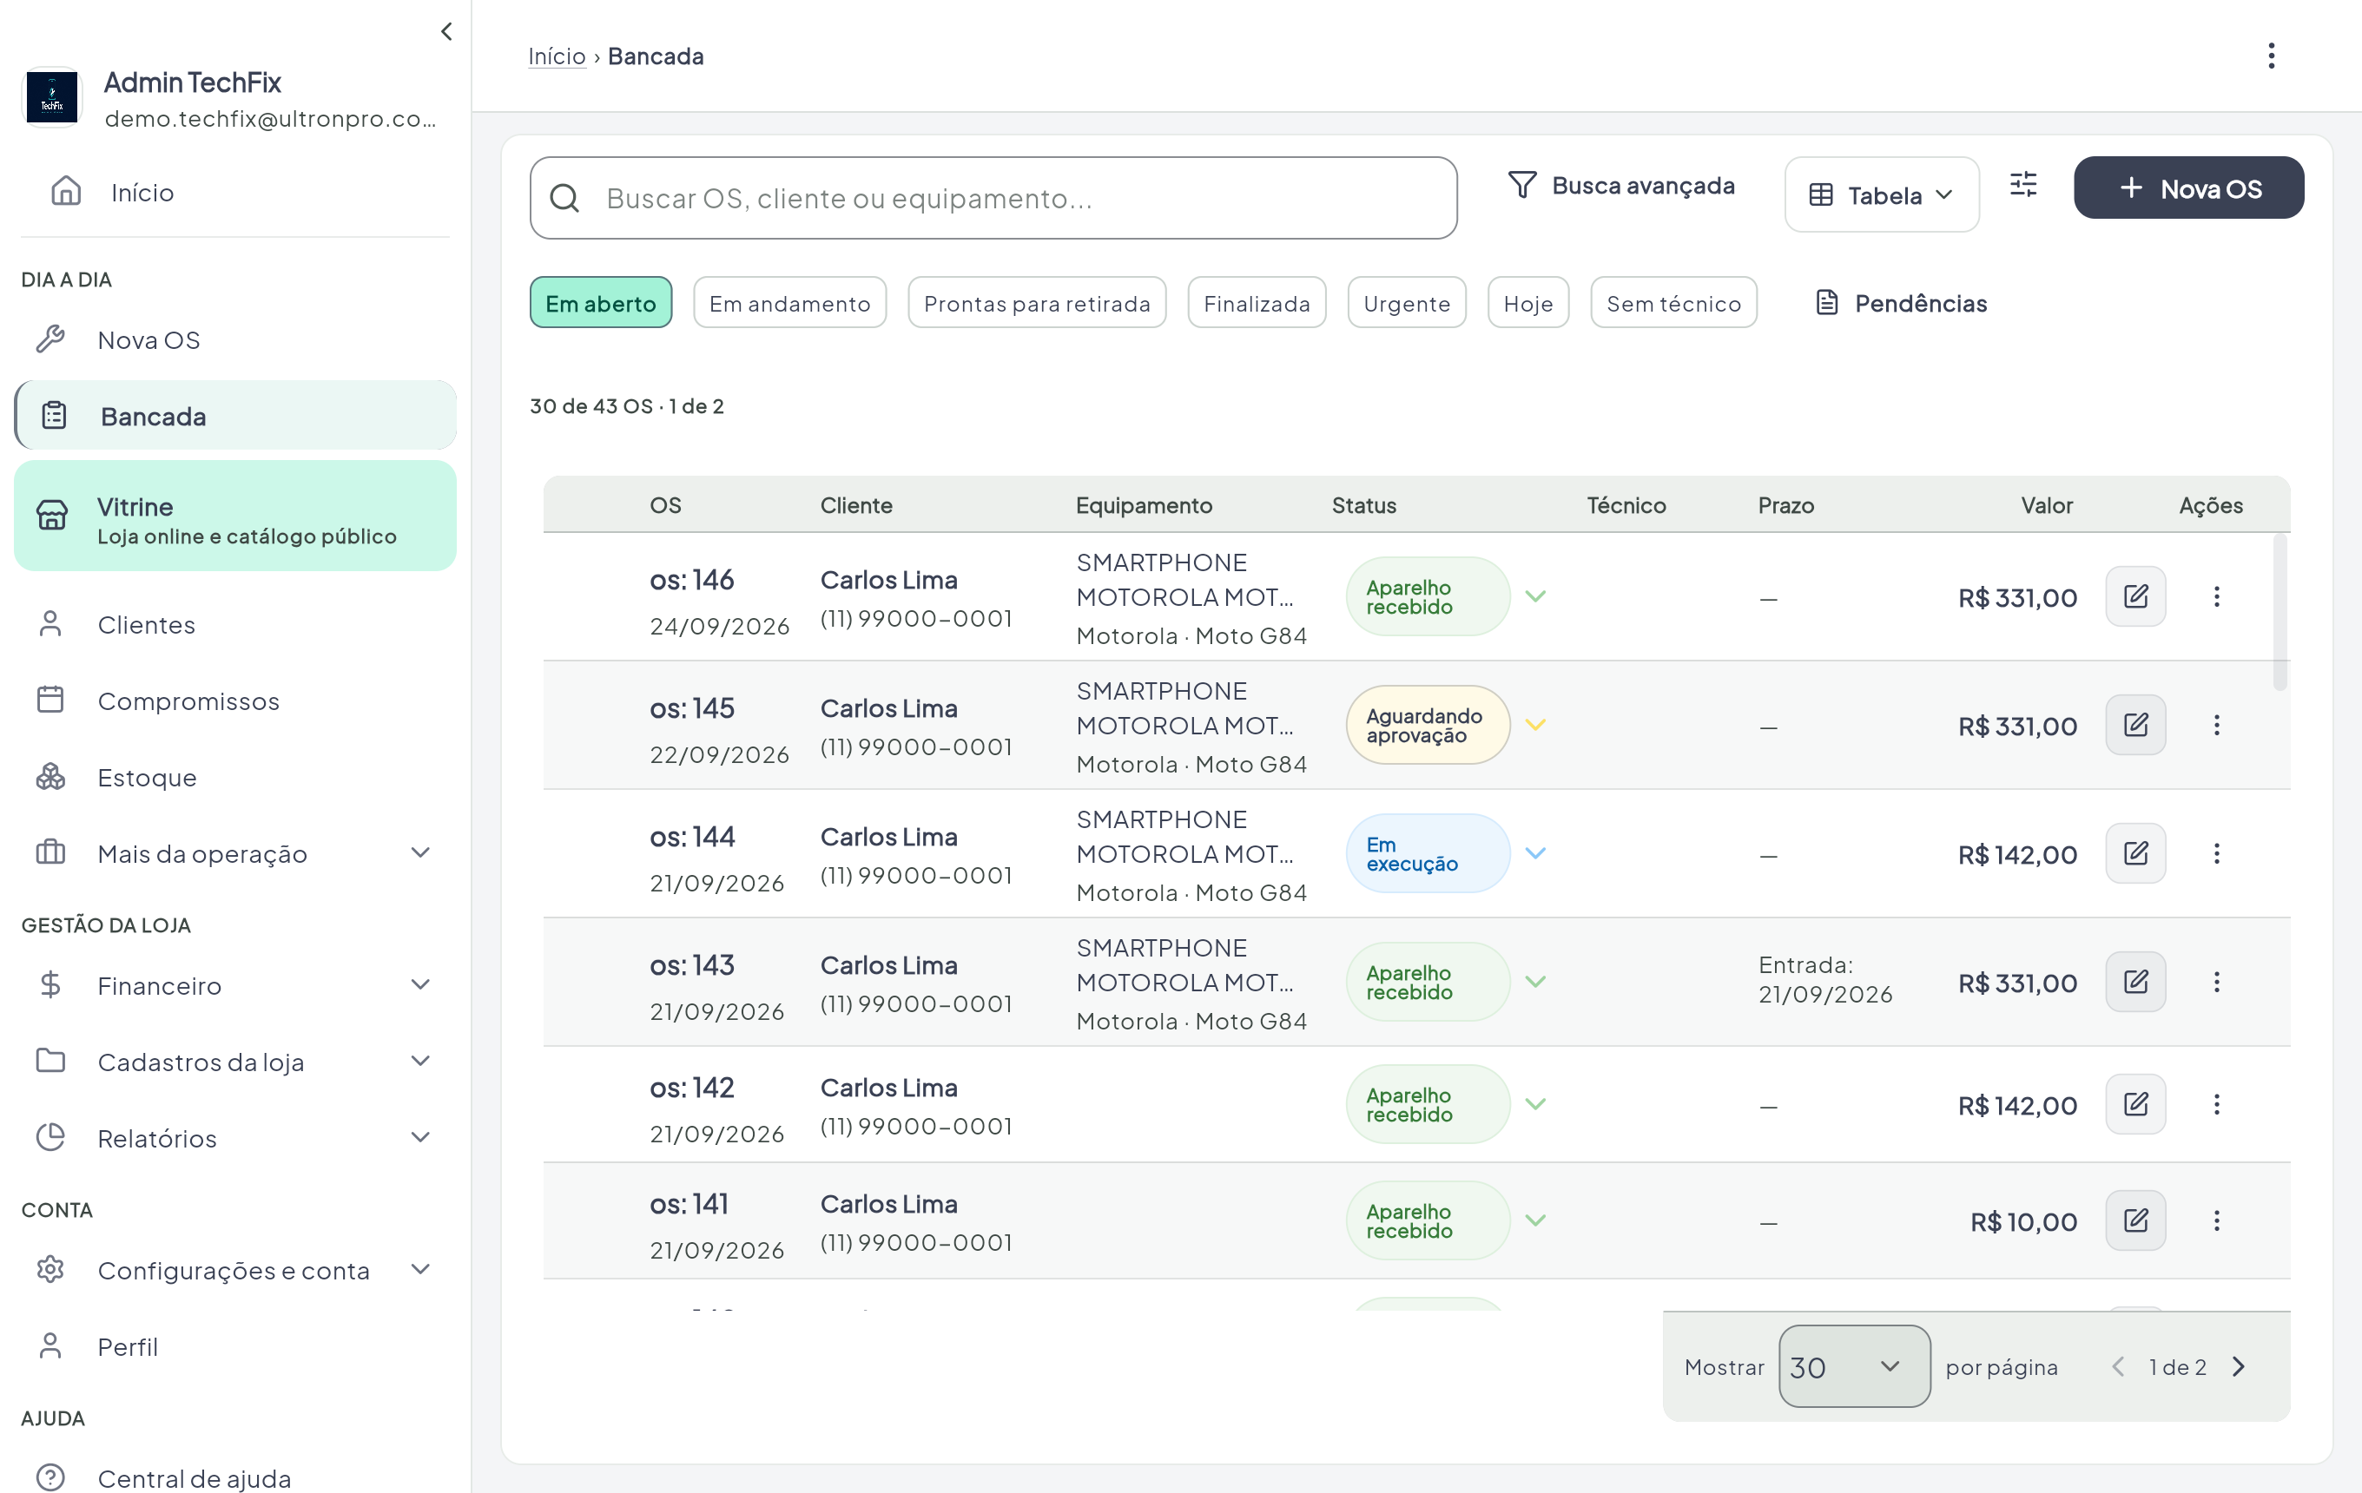Open Compromissos in the sidebar
The height and width of the screenshot is (1493, 2362).
click(x=235, y=700)
